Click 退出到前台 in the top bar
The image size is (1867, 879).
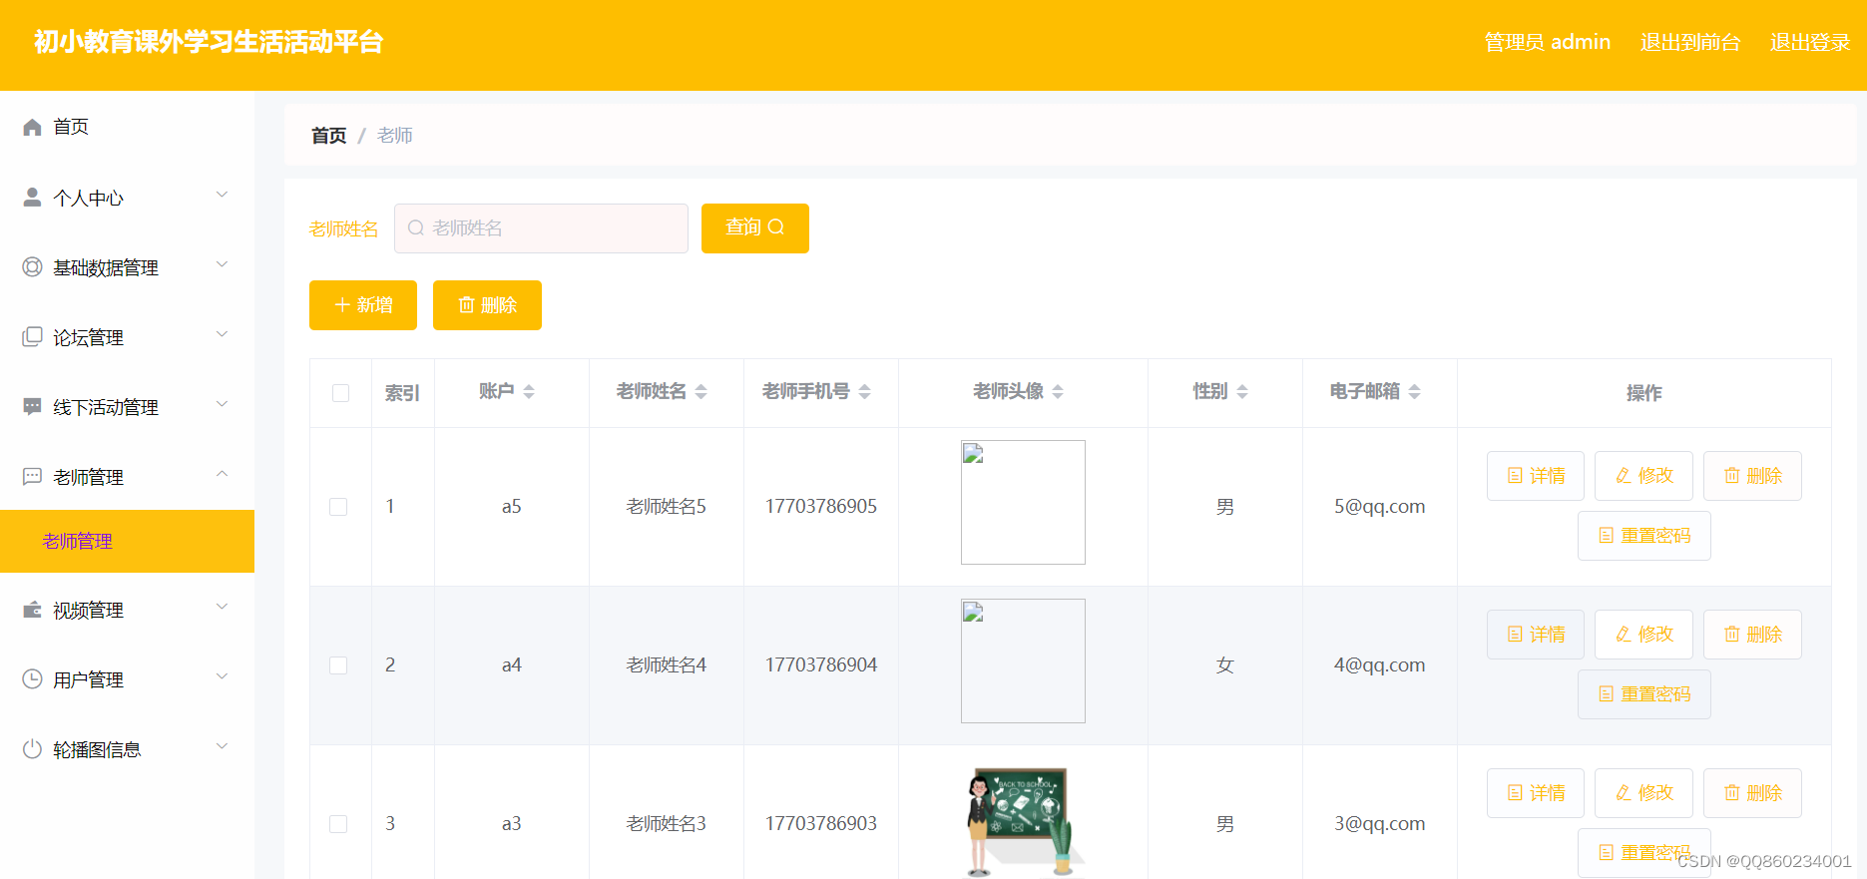pos(1690,42)
